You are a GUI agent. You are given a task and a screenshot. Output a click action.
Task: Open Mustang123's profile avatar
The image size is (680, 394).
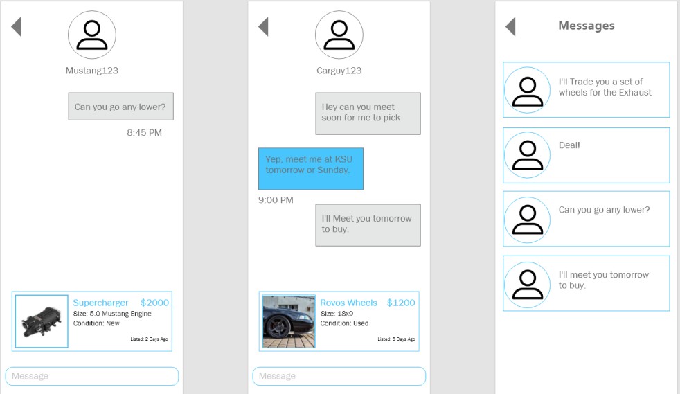tap(92, 35)
